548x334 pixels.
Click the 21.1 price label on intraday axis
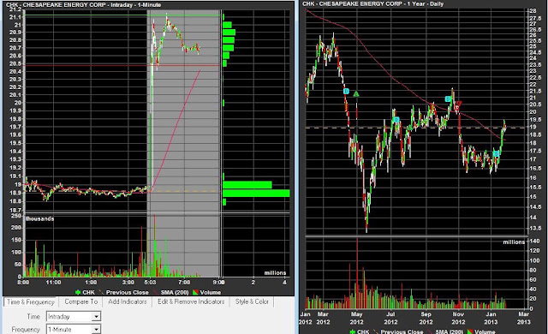tap(16, 17)
